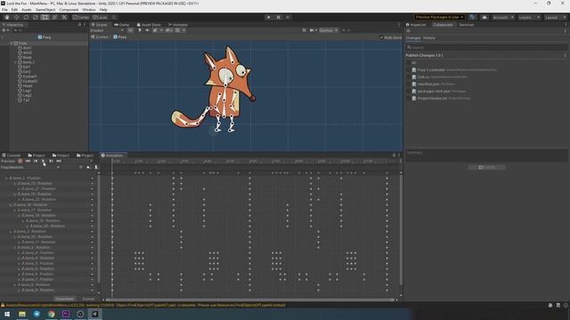The height and width of the screenshot is (320, 570).
Task: Go to the next keyframe in Animation
Action: [51, 161]
